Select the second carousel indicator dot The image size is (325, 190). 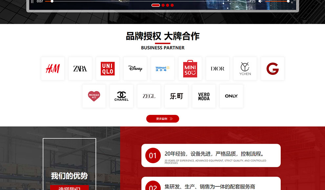point(163,5)
